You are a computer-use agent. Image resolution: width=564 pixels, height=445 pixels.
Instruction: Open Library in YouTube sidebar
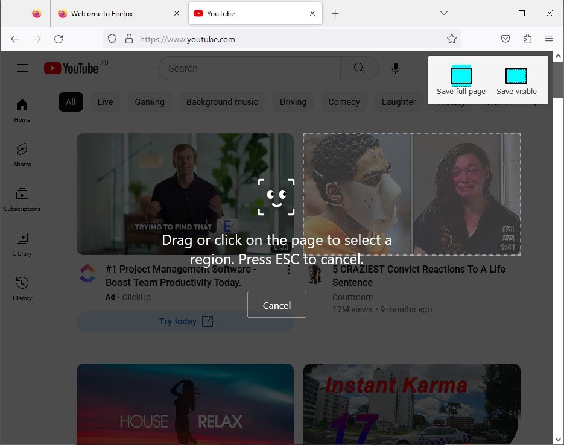22,244
